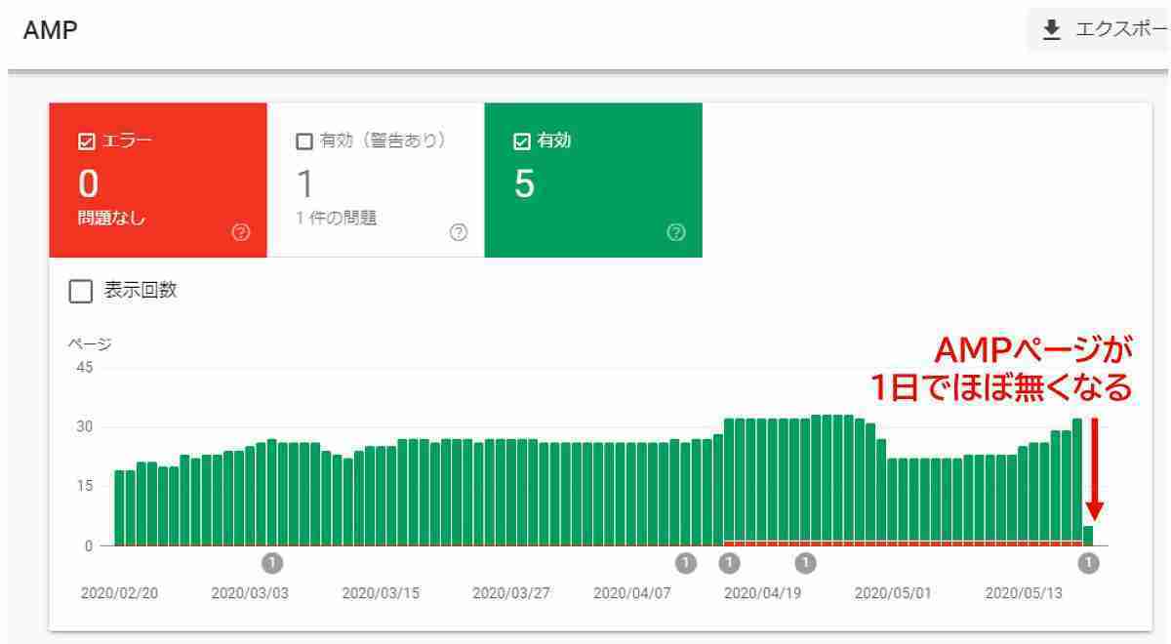Click the 1 件の問題 text

tap(335, 219)
